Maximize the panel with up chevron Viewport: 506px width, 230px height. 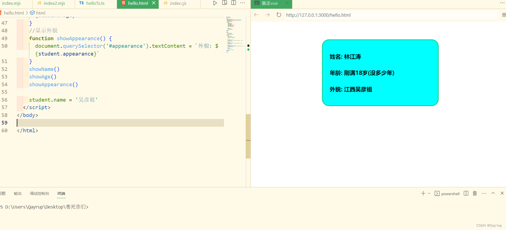pos(493,193)
